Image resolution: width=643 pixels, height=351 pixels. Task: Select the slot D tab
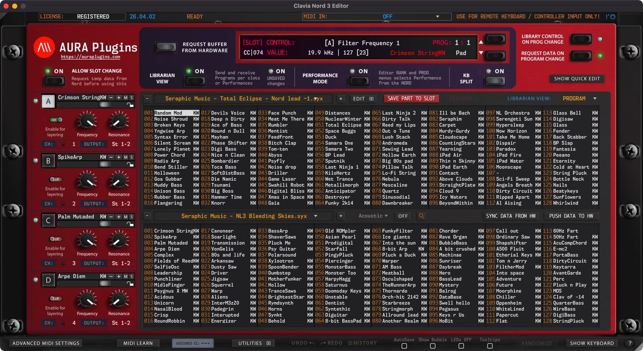coord(48,280)
